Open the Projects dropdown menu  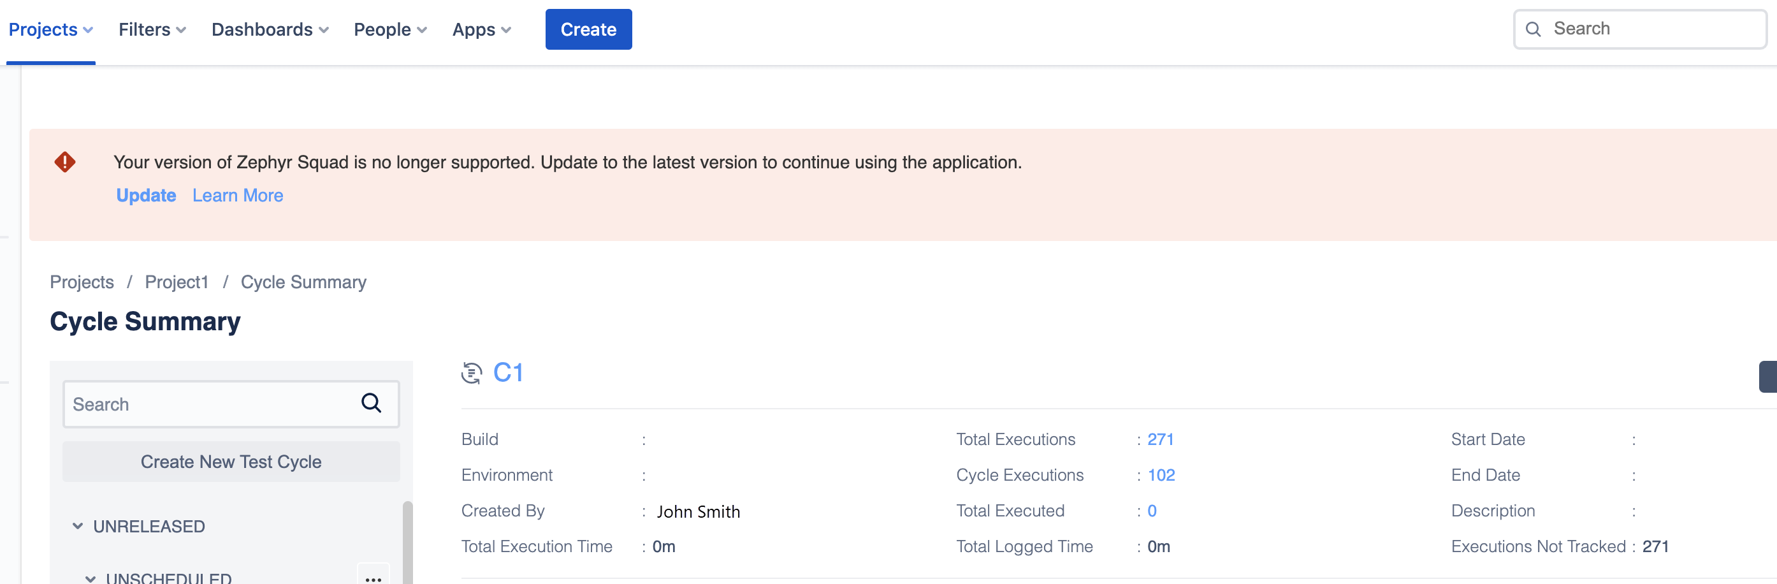(x=50, y=30)
